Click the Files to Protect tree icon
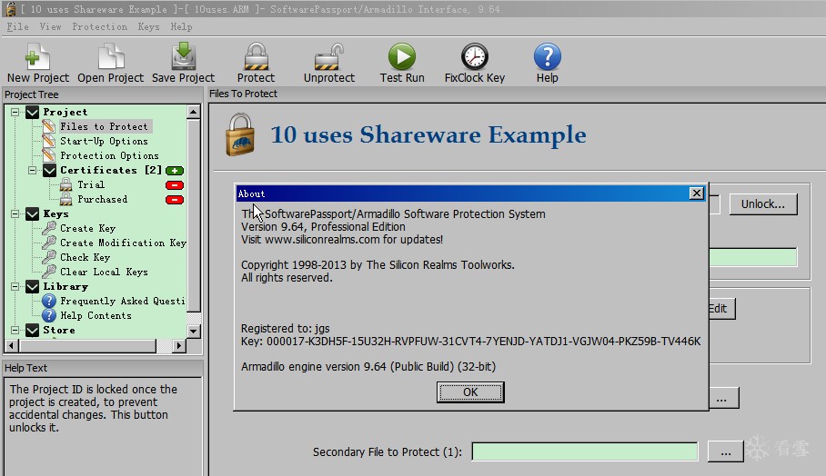The height and width of the screenshot is (476, 826). 49,126
